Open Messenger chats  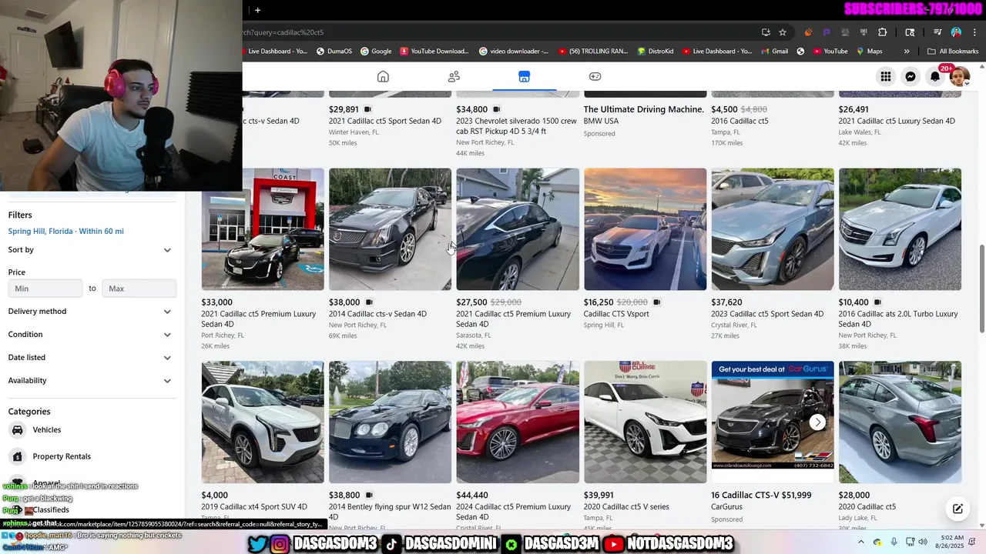tap(911, 76)
